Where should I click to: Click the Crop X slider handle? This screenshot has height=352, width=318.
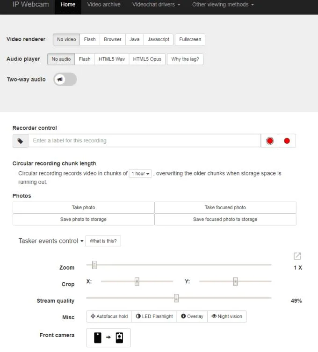pyautogui.click(x=137, y=281)
